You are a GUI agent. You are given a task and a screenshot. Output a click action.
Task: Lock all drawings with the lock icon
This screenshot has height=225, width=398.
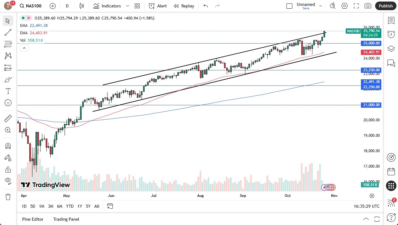[8, 169]
